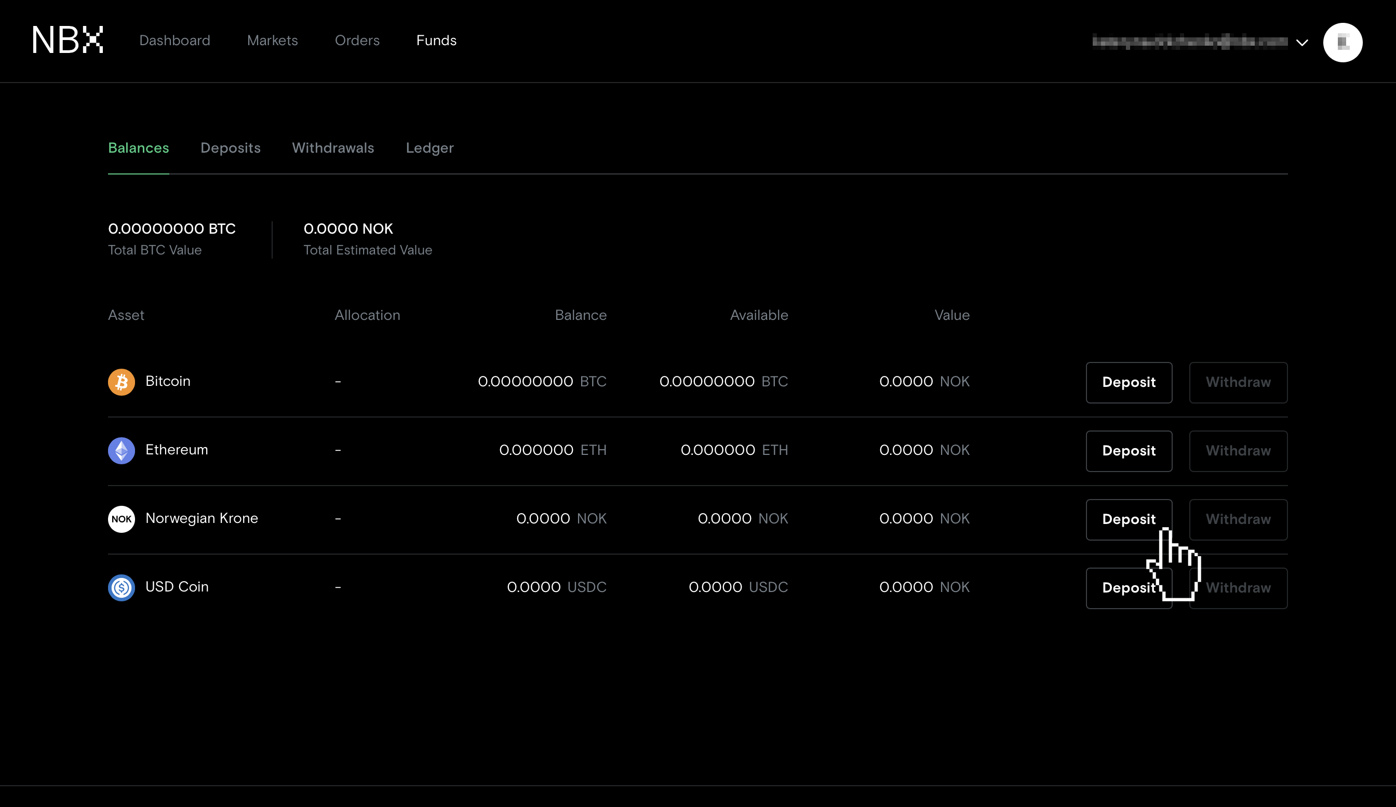Open the Orders page
This screenshot has width=1396, height=807.
(x=357, y=41)
